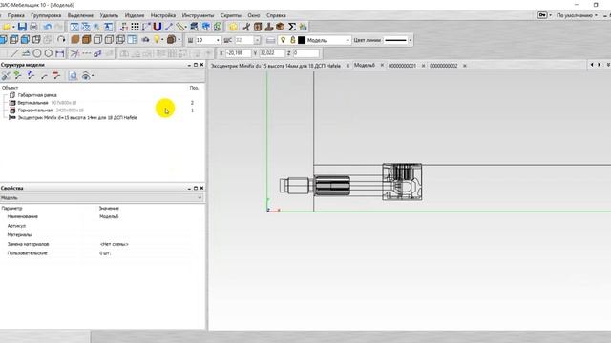Viewport: 611px width, 343px height.
Task: Click the Z coordinate input field
Action: pyautogui.click(x=305, y=53)
